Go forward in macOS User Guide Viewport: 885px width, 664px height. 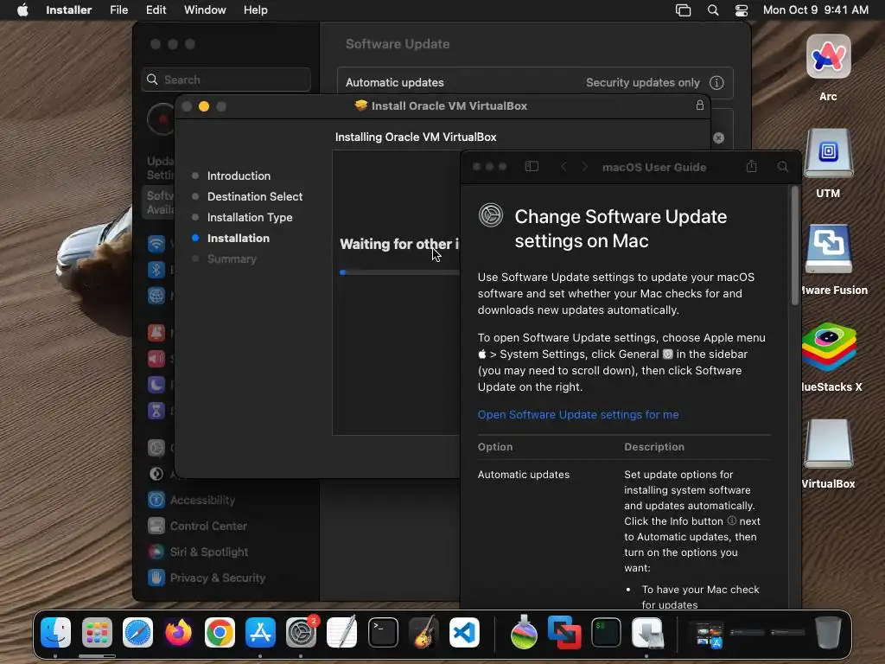click(x=585, y=167)
